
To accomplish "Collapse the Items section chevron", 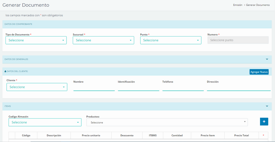I will 267,106.
